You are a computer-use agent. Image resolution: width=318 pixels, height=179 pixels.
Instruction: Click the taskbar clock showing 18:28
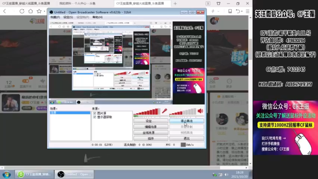pos(240,175)
